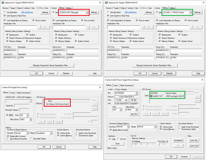206x160 pixels.
Task: Expand the 5 MHz Max Clock dropdown
Action: pyautogui.click(x=137, y=110)
